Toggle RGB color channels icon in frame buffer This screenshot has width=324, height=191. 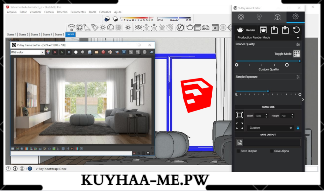[x=48, y=52]
